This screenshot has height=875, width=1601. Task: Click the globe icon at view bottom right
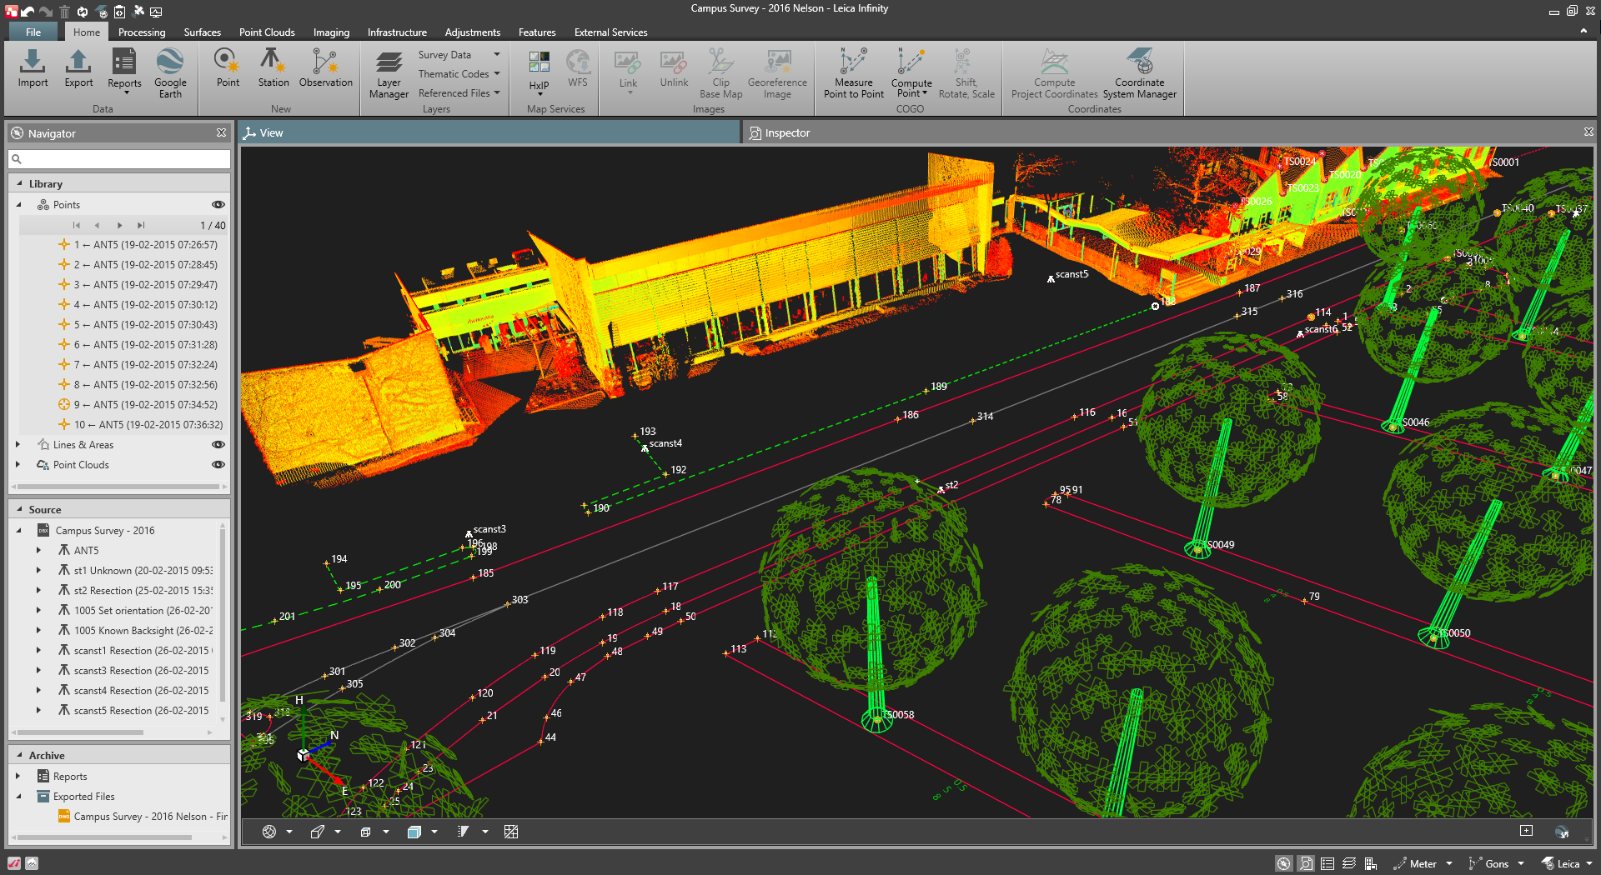(1562, 832)
